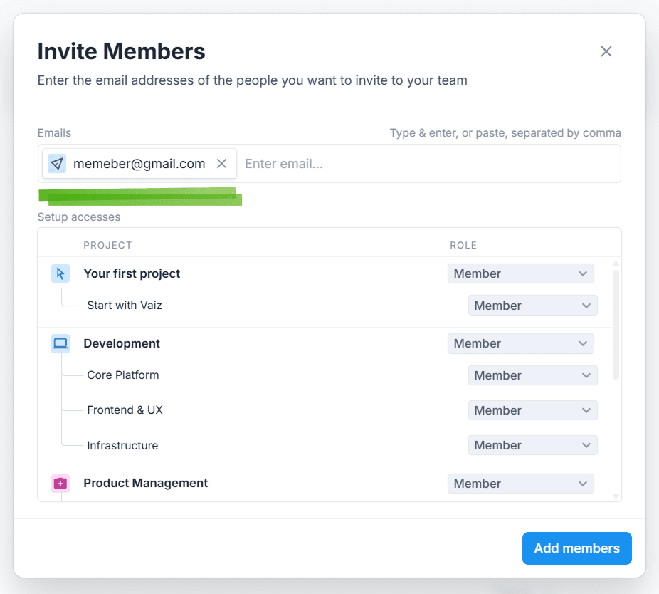Click the Add members button
This screenshot has height=594, width=659.
(x=576, y=548)
